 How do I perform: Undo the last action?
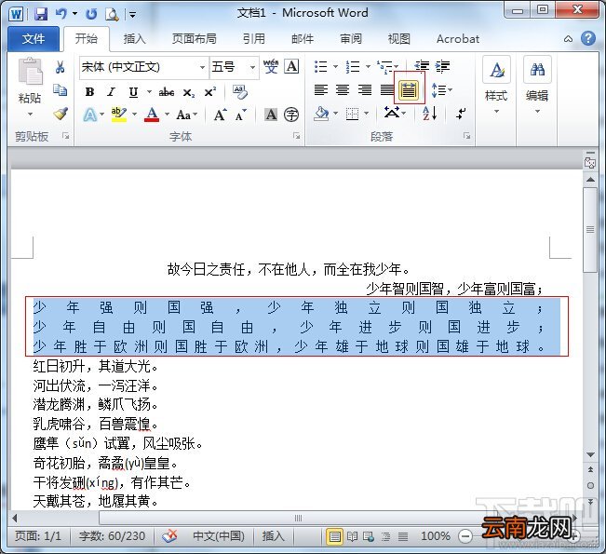[x=61, y=14]
